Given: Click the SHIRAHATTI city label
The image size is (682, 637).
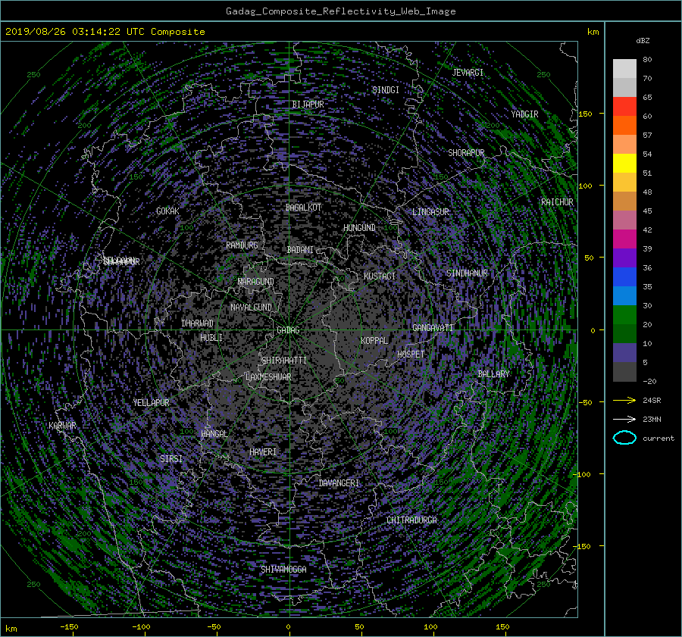Looking at the screenshot, I should pyautogui.click(x=284, y=361).
